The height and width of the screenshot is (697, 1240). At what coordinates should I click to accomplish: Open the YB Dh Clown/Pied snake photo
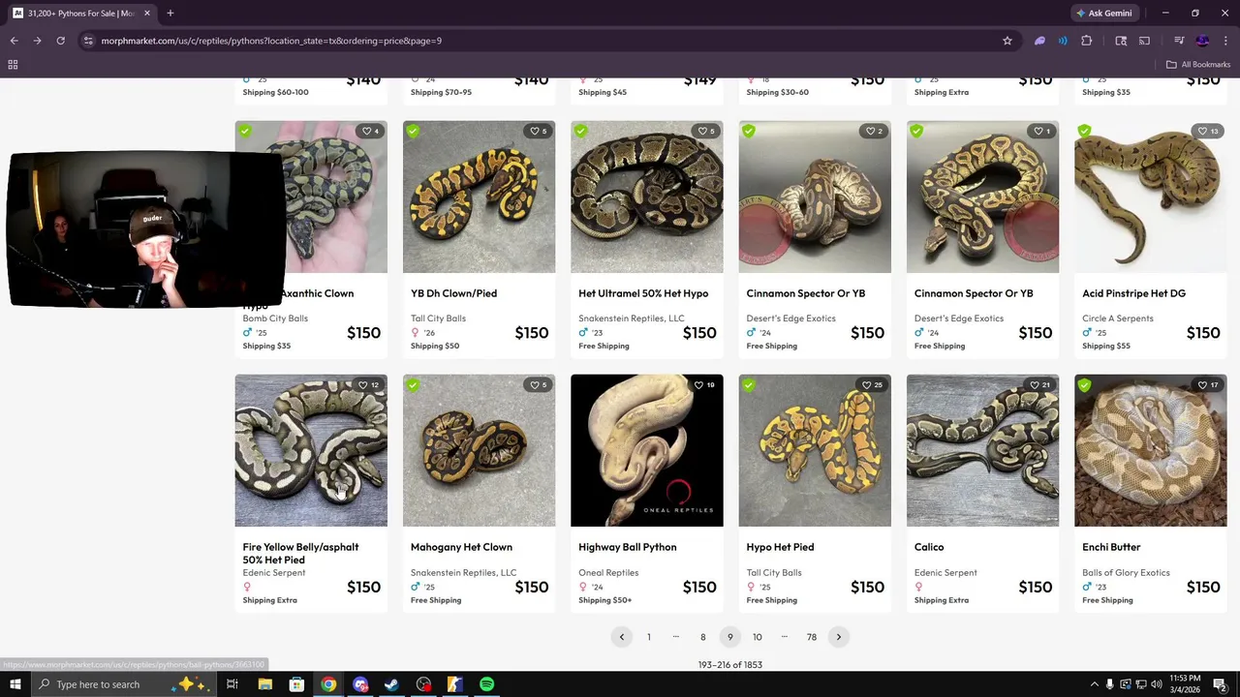pyautogui.click(x=479, y=197)
